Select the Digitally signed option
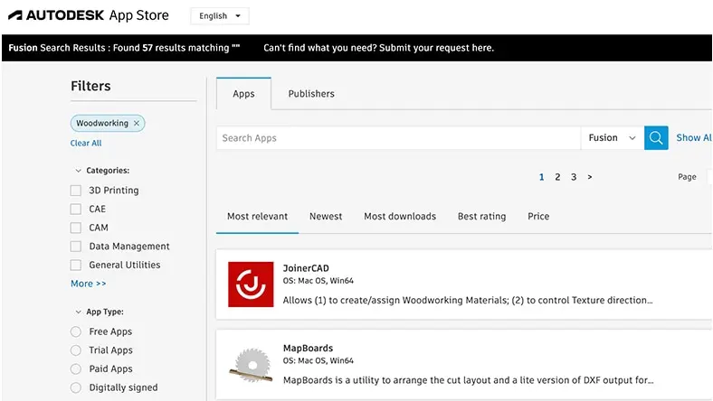This screenshot has width=713, height=401. coord(76,387)
